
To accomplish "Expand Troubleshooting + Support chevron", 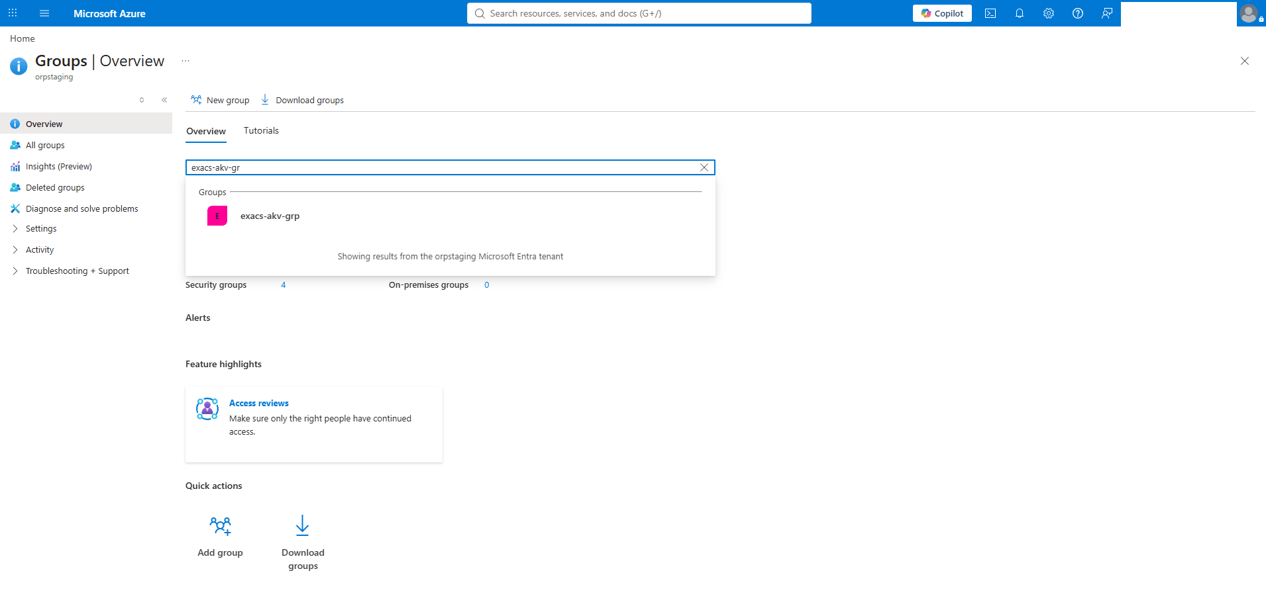I will (15, 271).
